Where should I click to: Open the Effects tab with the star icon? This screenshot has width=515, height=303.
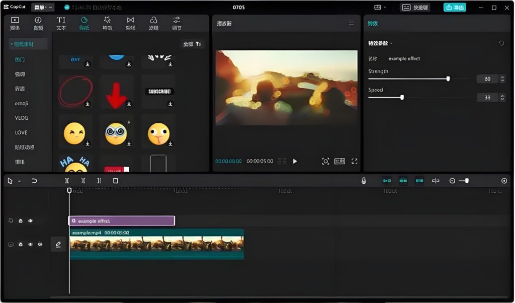point(108,23)
